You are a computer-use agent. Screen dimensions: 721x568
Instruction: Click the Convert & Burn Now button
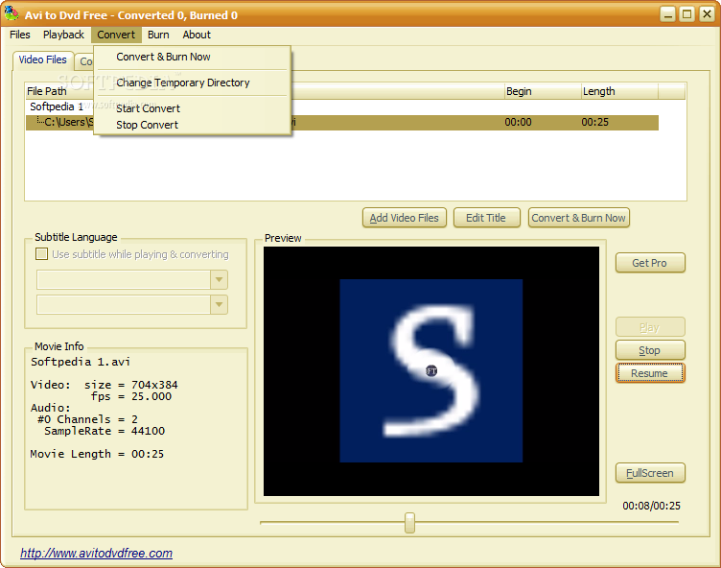point(578,218)
